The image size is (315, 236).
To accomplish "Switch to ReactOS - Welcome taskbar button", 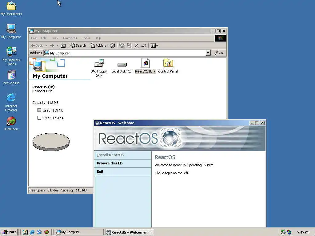I will point(130,232).
